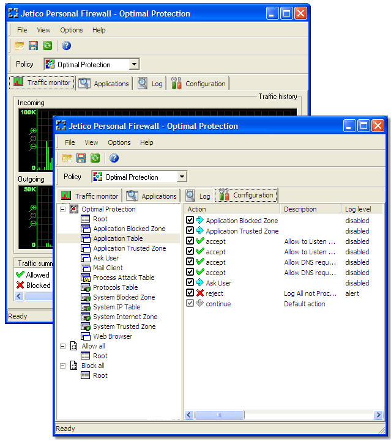Sort rules by Action column header
Viewport: 391px width, 442px height.
(232, 209)
